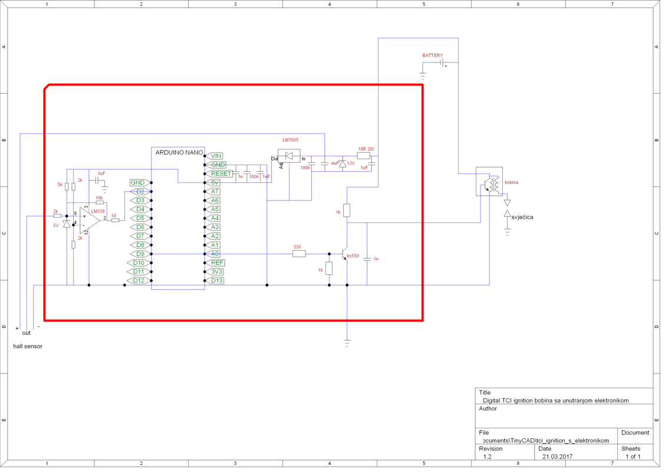Click the ARDUINO NANO label
The width and height of the screenshot is (665, 472).
(179, 152)
